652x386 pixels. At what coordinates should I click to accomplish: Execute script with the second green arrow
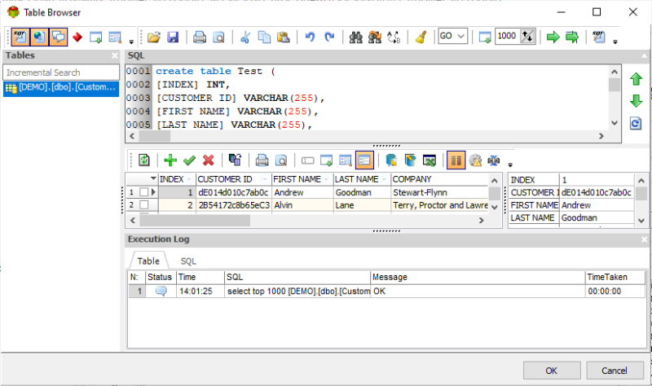point(572,37)
